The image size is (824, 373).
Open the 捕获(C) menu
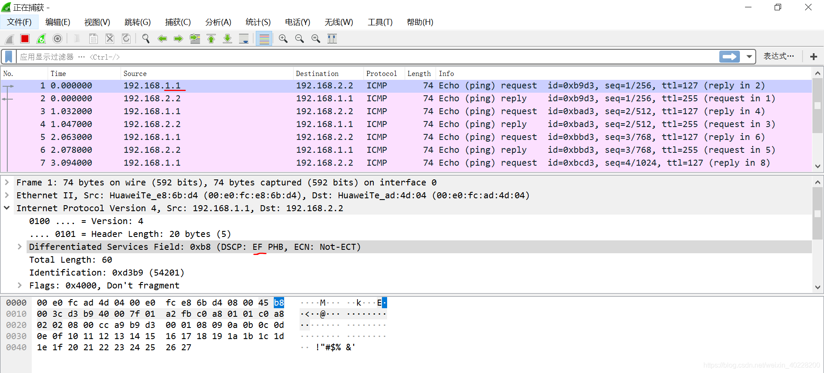click(178, 22)
